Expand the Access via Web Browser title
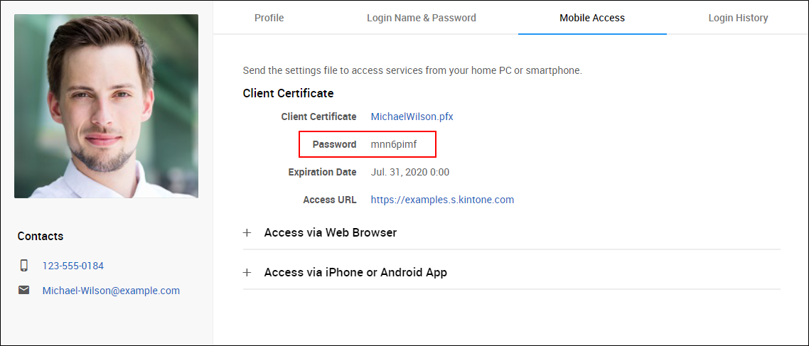Viewport: 809px width, 346px height. pyautogui.click(x=330, y=232)
